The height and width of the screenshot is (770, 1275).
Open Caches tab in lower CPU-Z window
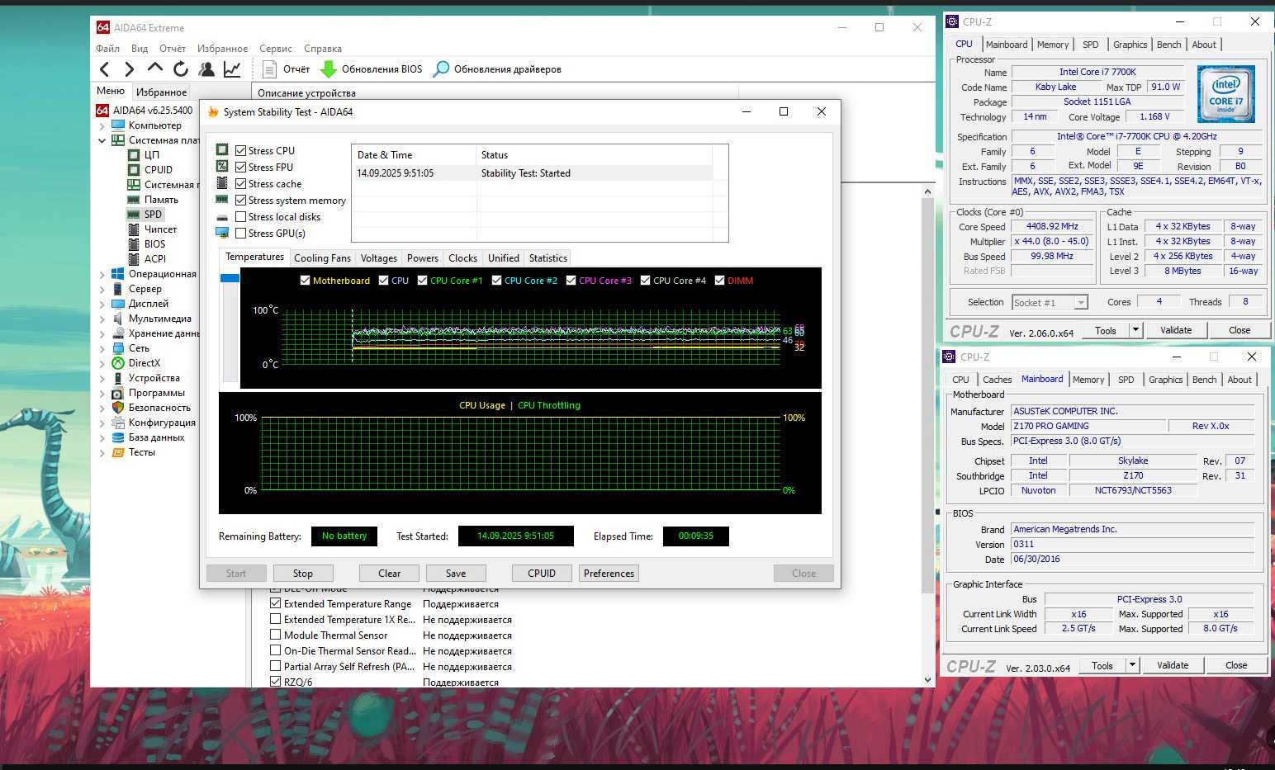pos(997,380)
